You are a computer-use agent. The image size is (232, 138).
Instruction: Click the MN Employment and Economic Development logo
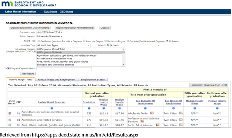click(29, 4)
